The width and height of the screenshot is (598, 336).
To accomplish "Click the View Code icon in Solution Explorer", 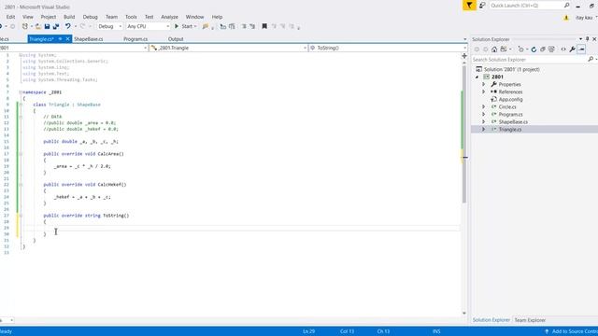I will click(563, 49).
